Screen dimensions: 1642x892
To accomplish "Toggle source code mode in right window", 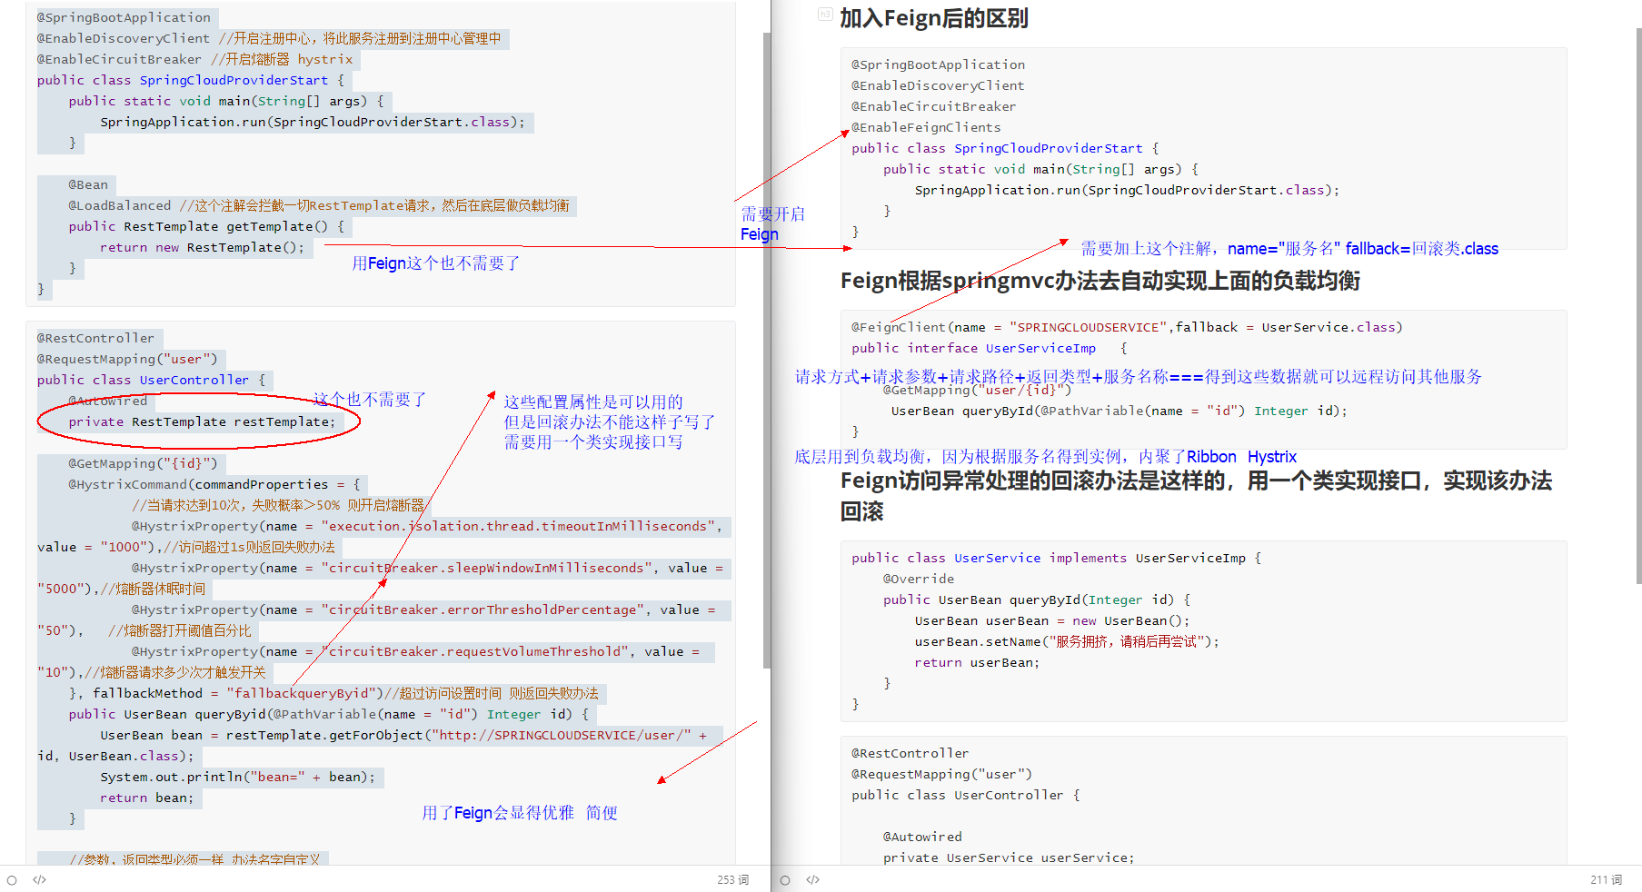I will [812, 879].
